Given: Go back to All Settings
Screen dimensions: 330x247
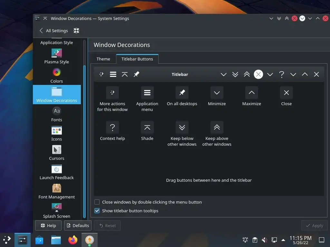Looking at the screenshot, I should click(54, 31).
